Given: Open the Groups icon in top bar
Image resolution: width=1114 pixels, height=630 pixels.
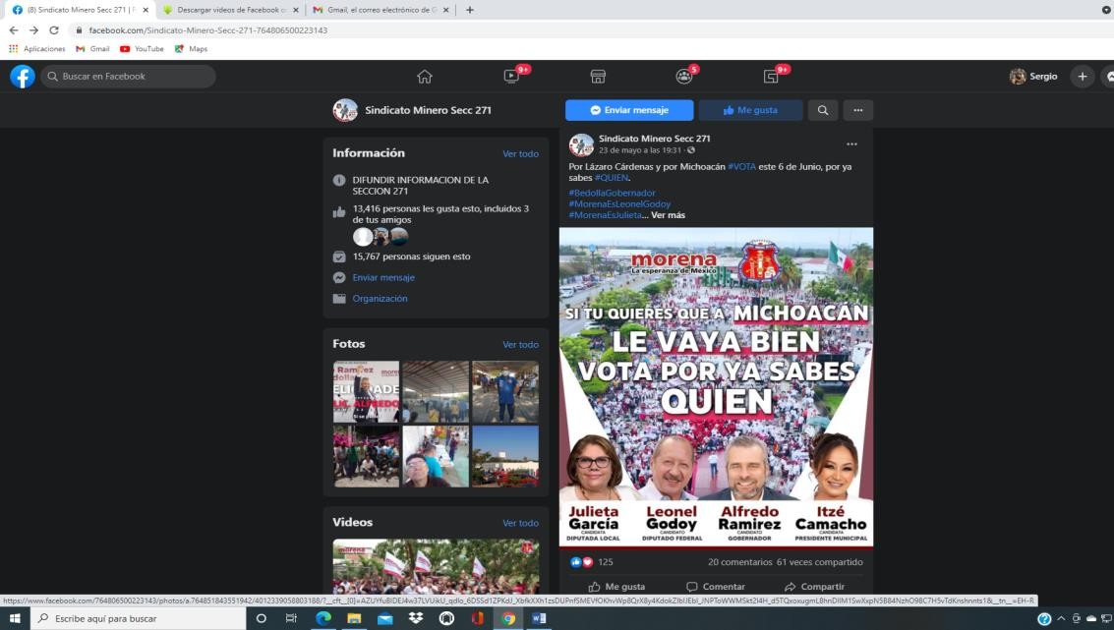Looking at the screenshot, I should pyautogui.click(x=684, y=77).
